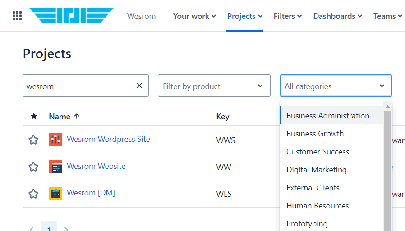Click the Wesrom [DM] project avatar

[x=55, y=194]
